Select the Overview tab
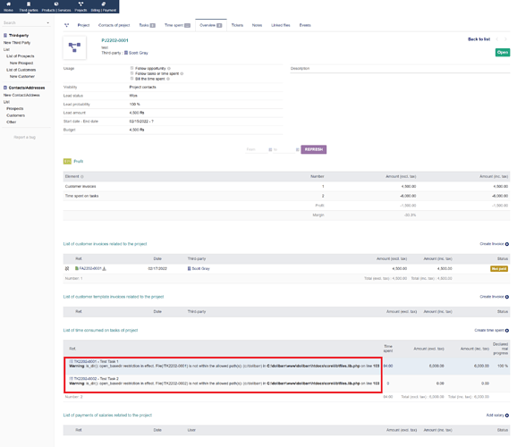 point(211,25)
